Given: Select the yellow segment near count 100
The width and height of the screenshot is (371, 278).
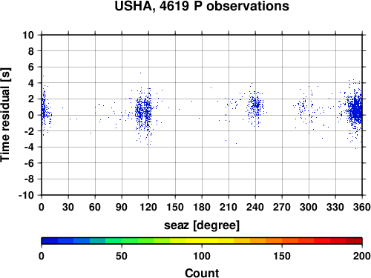Looking at the screenshot, I should coord(202,241).
